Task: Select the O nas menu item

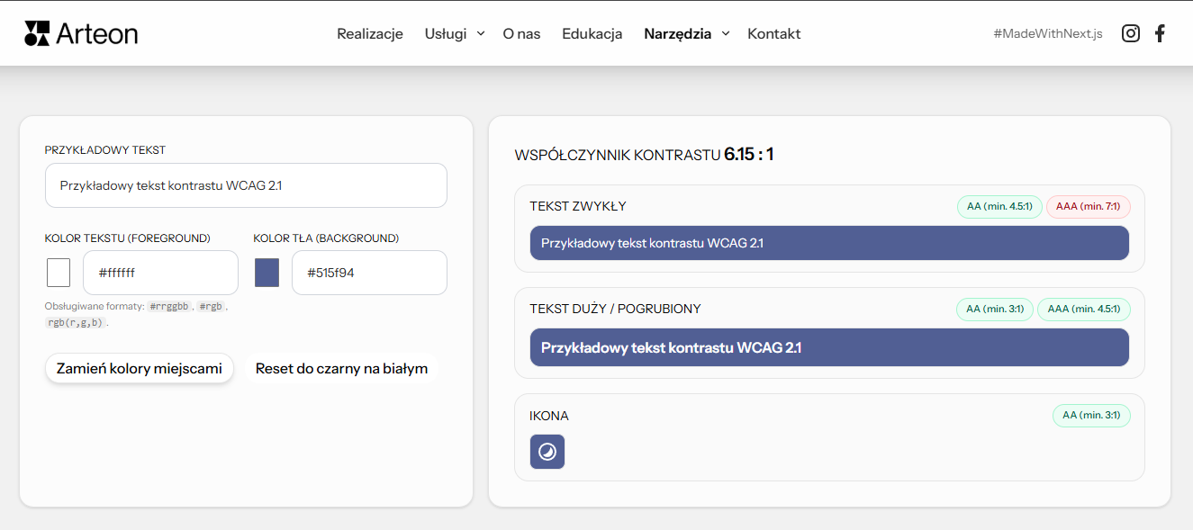Action: point(521,33)
